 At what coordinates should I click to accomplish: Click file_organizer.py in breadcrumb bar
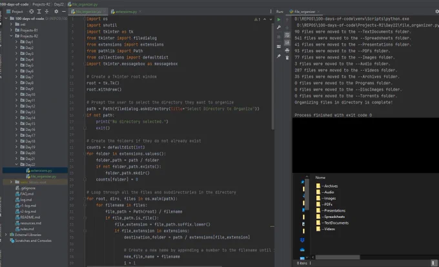pyautogui.click(x=83, y=5)
